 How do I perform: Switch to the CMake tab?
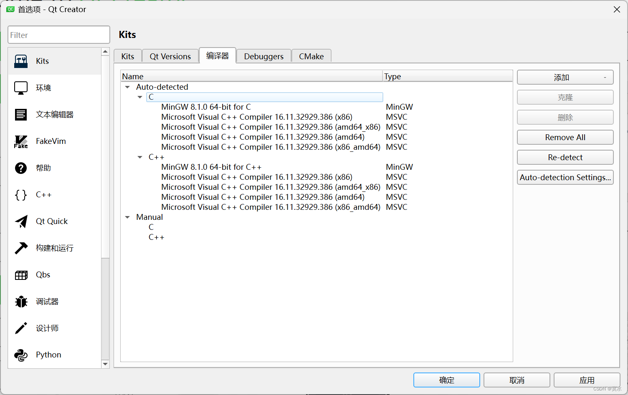(x=311, y=56)
